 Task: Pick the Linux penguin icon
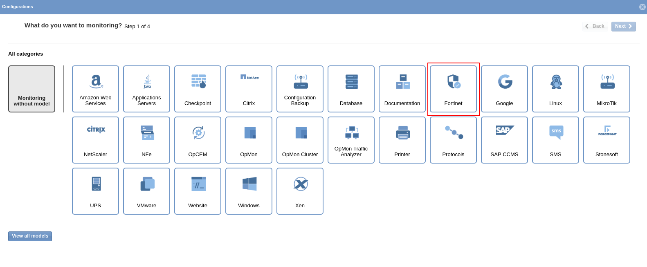(556, 82)
